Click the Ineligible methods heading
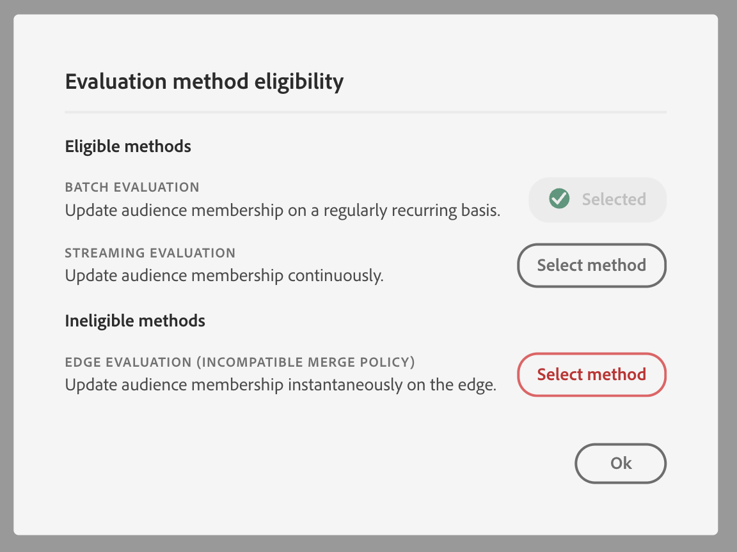Screen dimensions: 737x552 [135, 320]
